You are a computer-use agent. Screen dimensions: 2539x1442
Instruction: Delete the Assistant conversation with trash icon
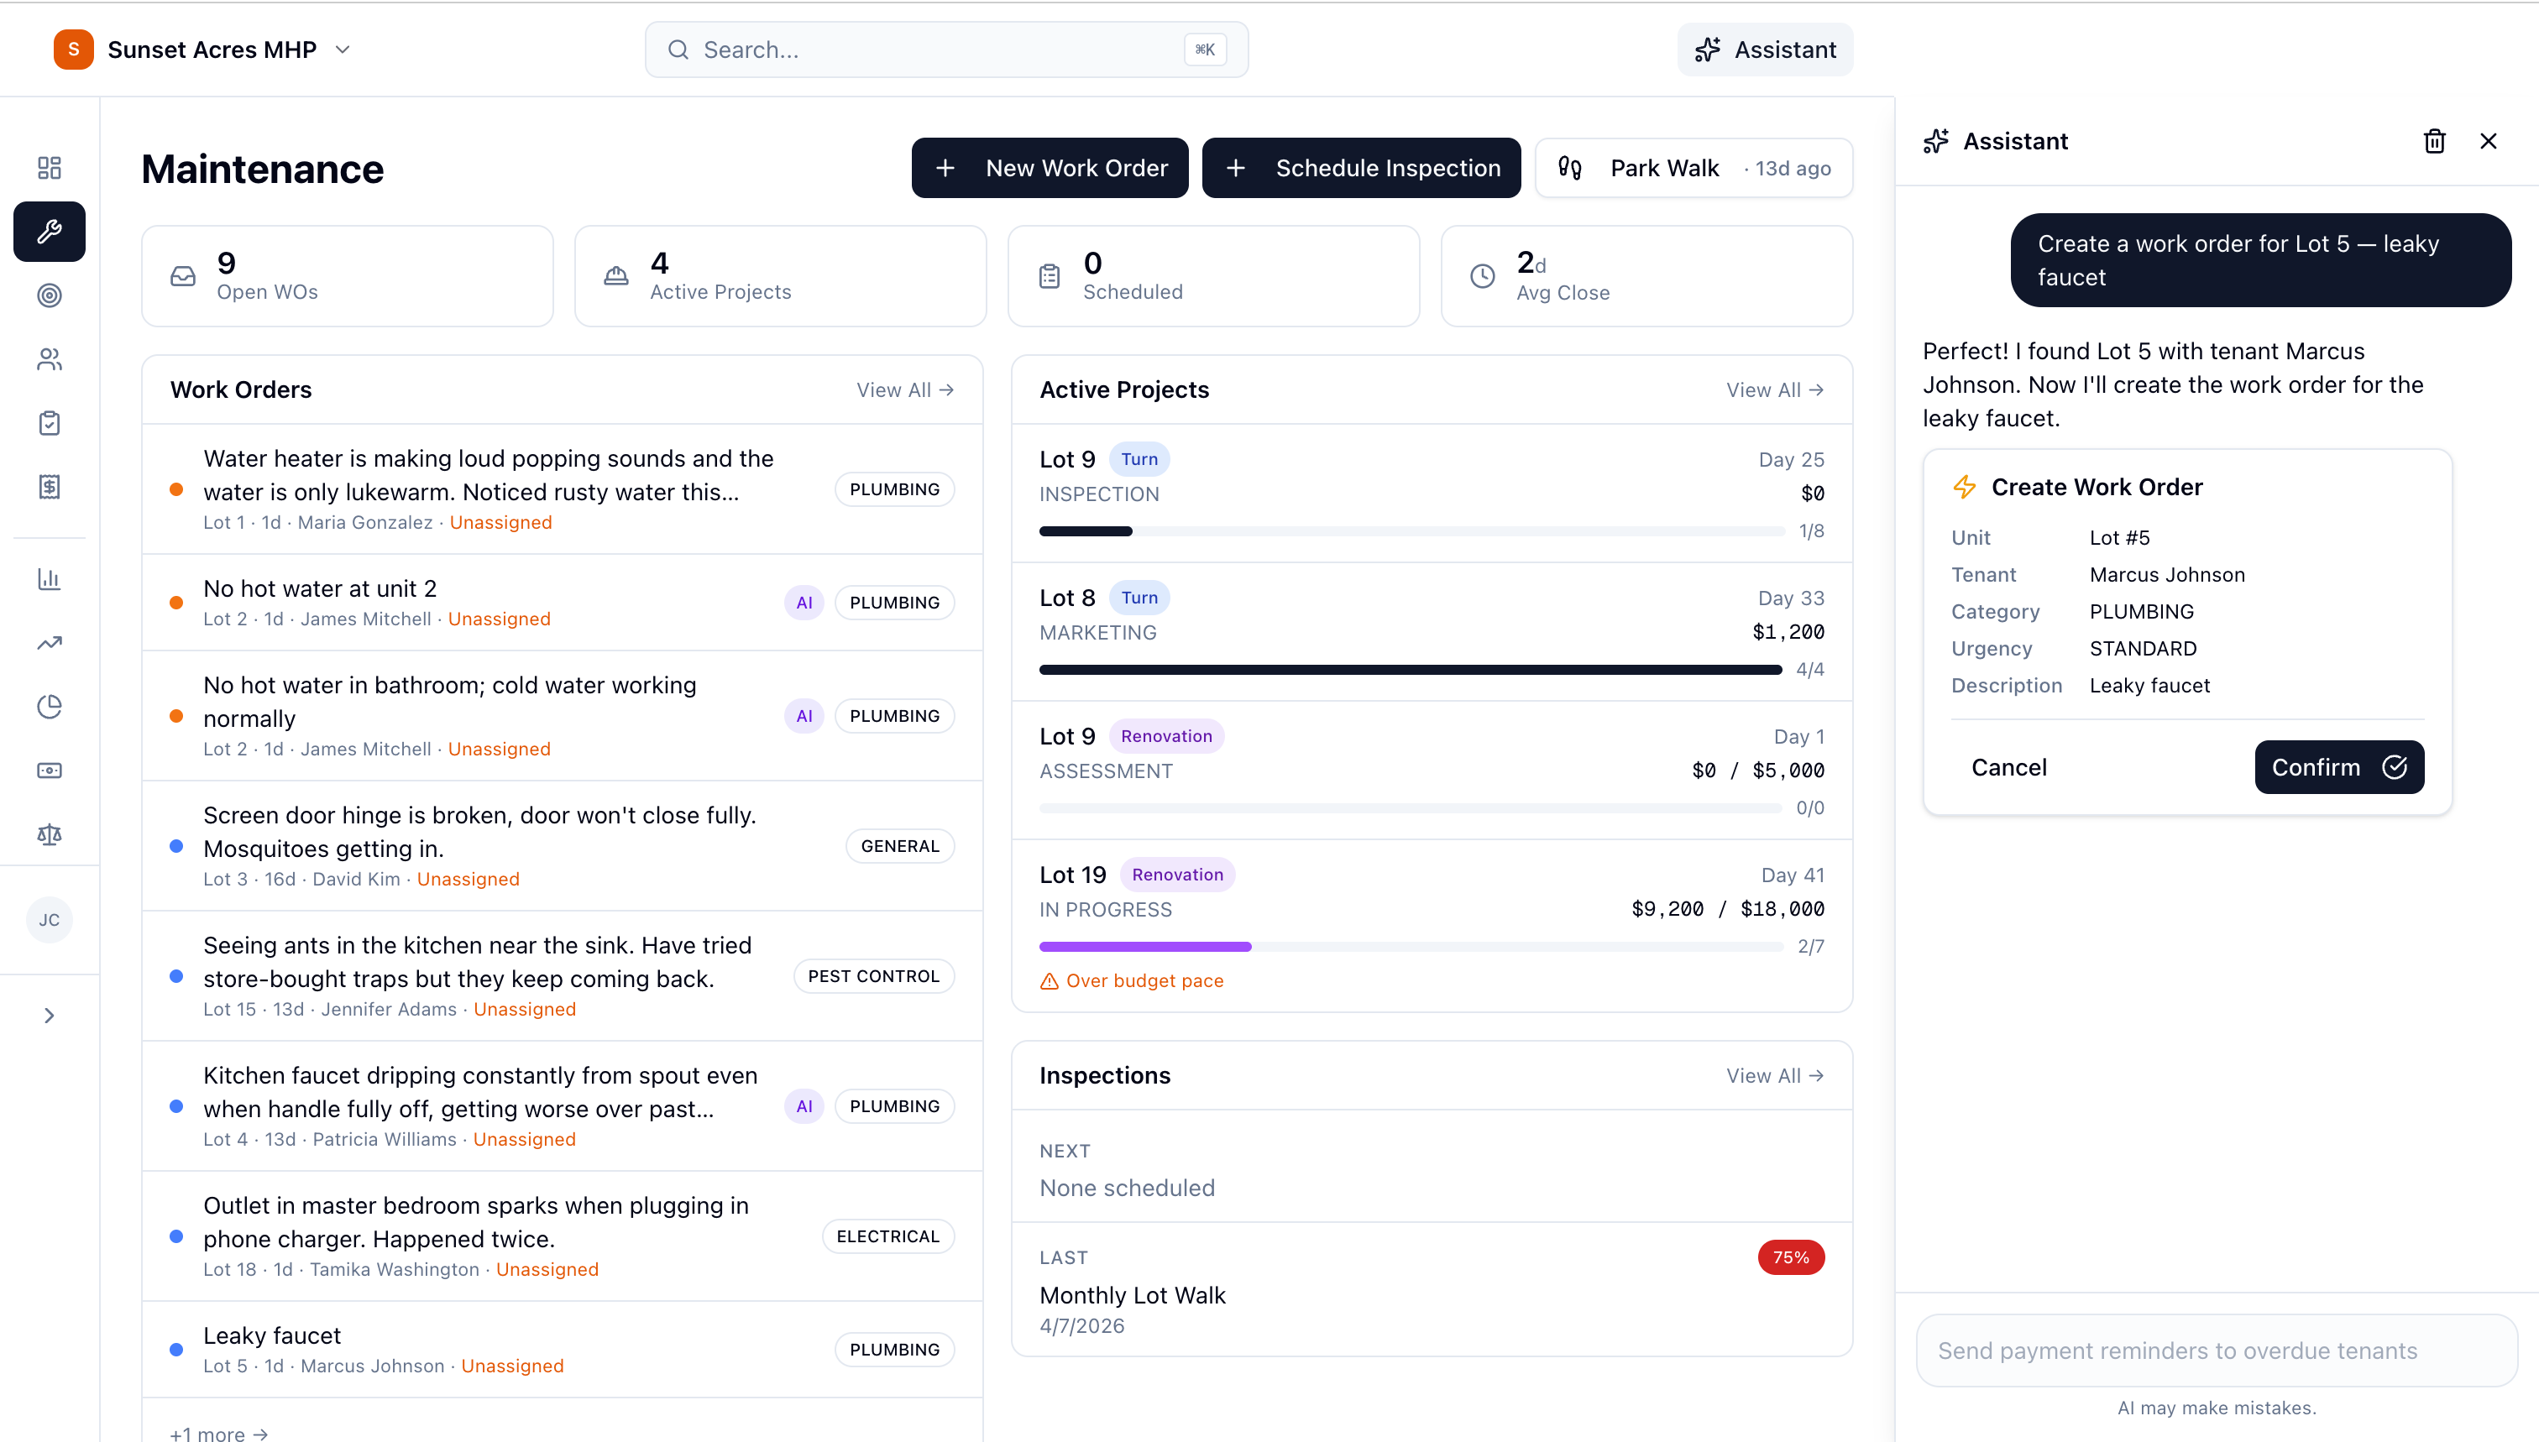coord(2434,142)
